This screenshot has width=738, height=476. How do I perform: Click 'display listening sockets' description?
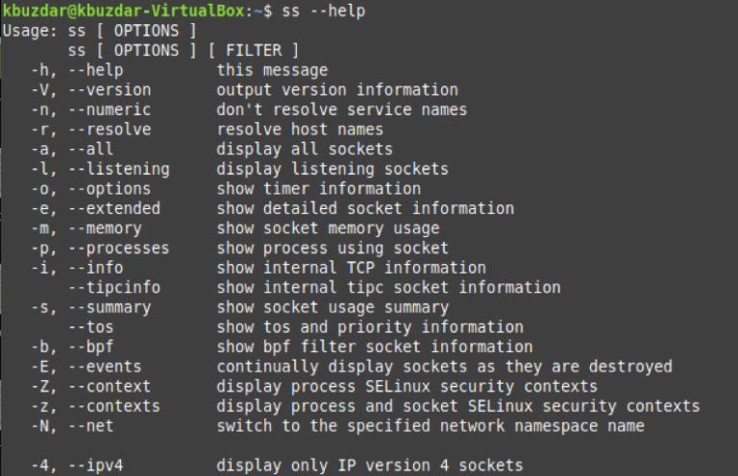(332, 169)
